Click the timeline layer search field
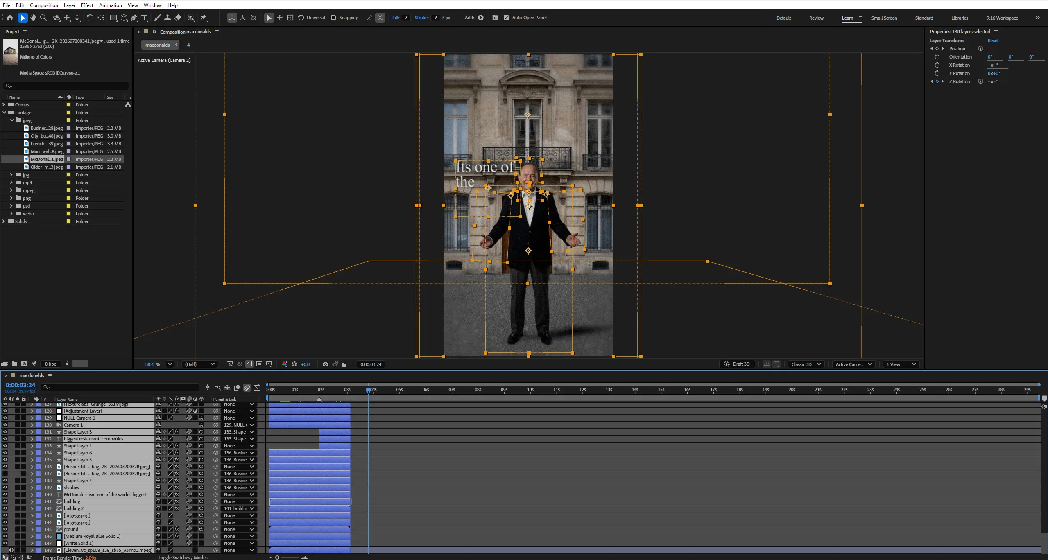The image size is (1048, 560). [x=120, y=387]
